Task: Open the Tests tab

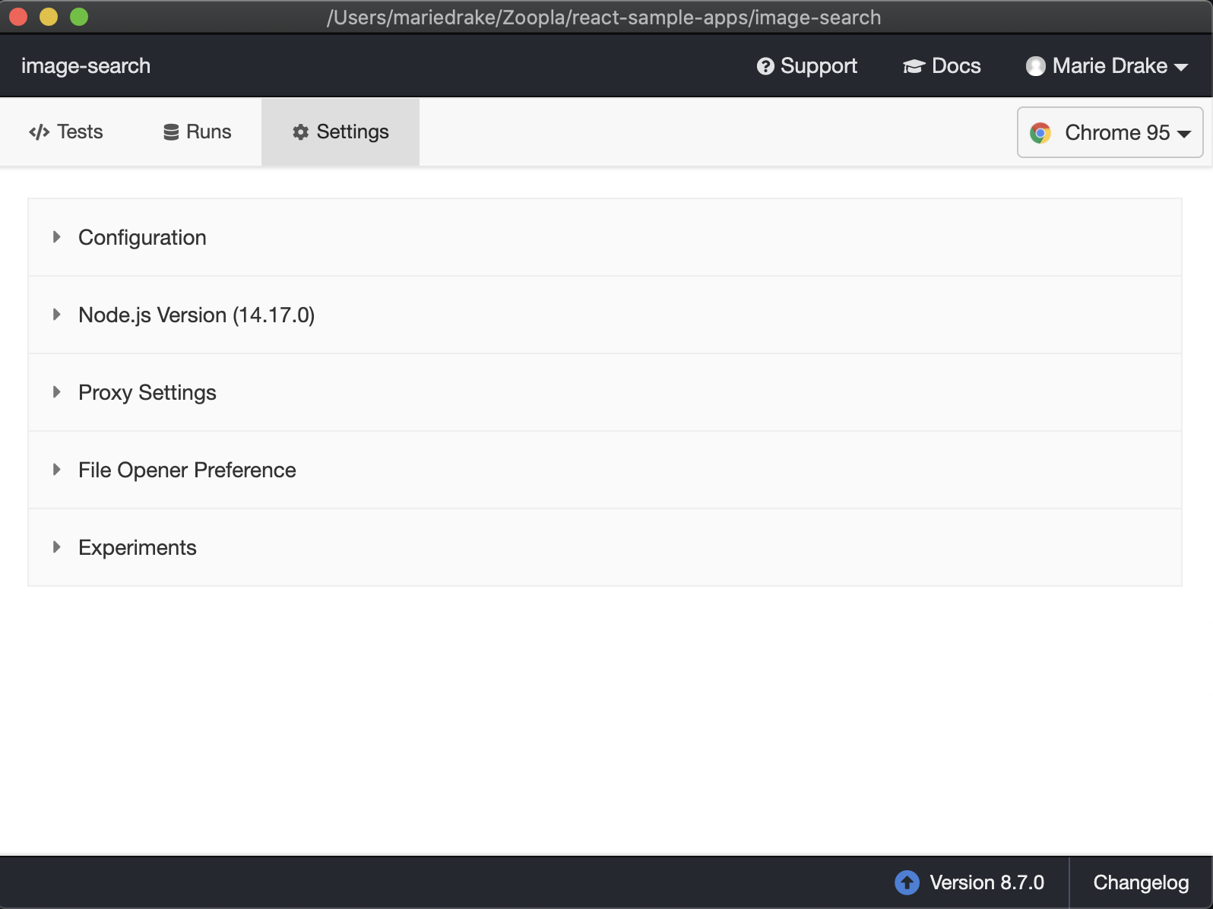Action: (65, 131)
